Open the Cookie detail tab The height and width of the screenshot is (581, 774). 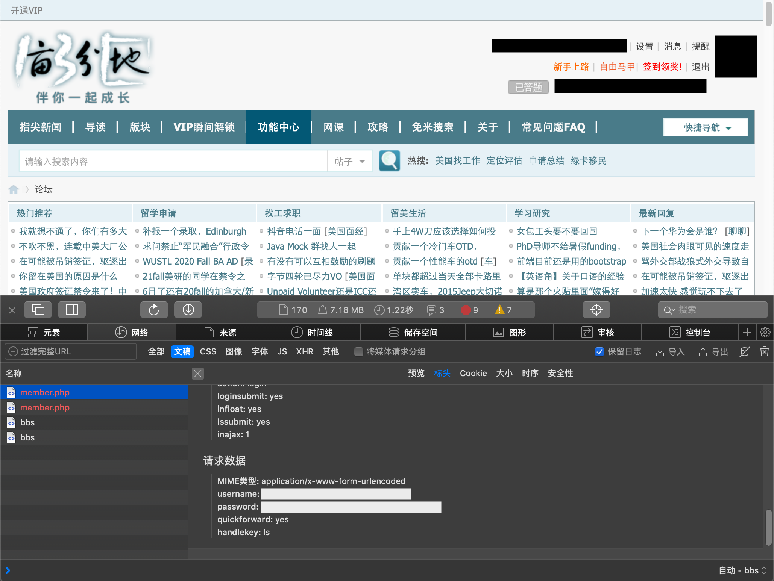[x=473, y=373]
